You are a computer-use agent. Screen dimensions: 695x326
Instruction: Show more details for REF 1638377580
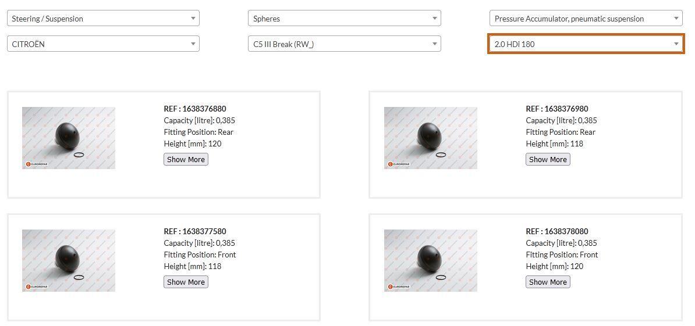point(186,282)
